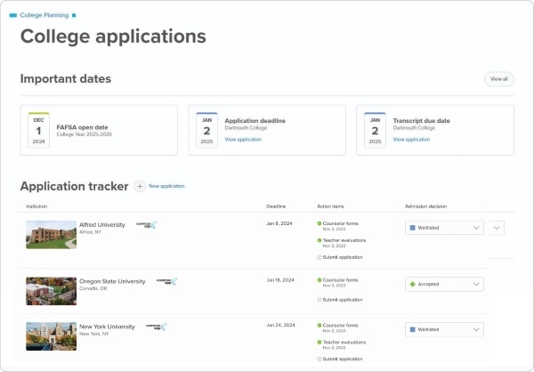Click the Admission decision column header
This screenshot has height=372, width=534.
425,206
